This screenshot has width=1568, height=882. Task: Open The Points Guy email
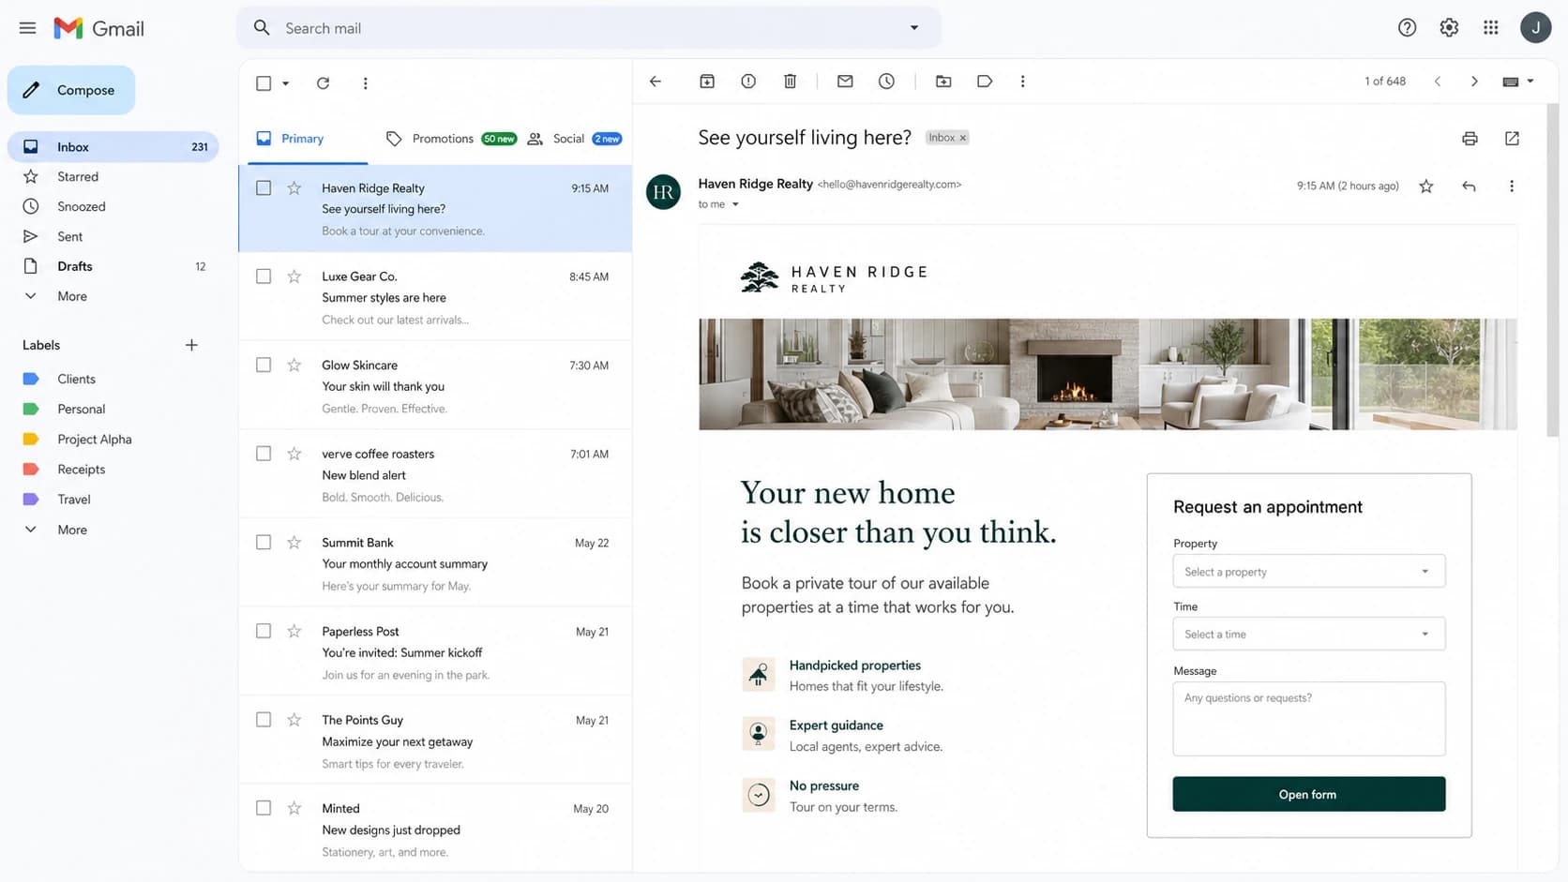pyautogui.click(x=435, y=740)
